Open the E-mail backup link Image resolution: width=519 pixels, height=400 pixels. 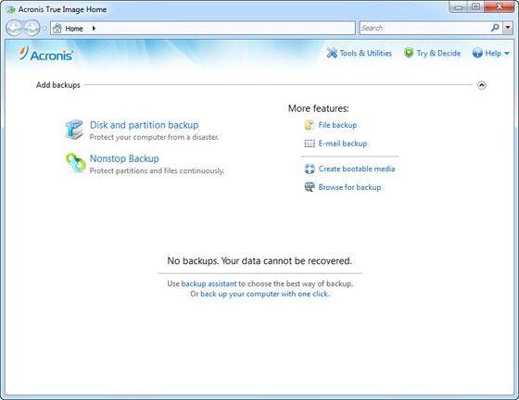pyautogui.click(x=343, y=144)
